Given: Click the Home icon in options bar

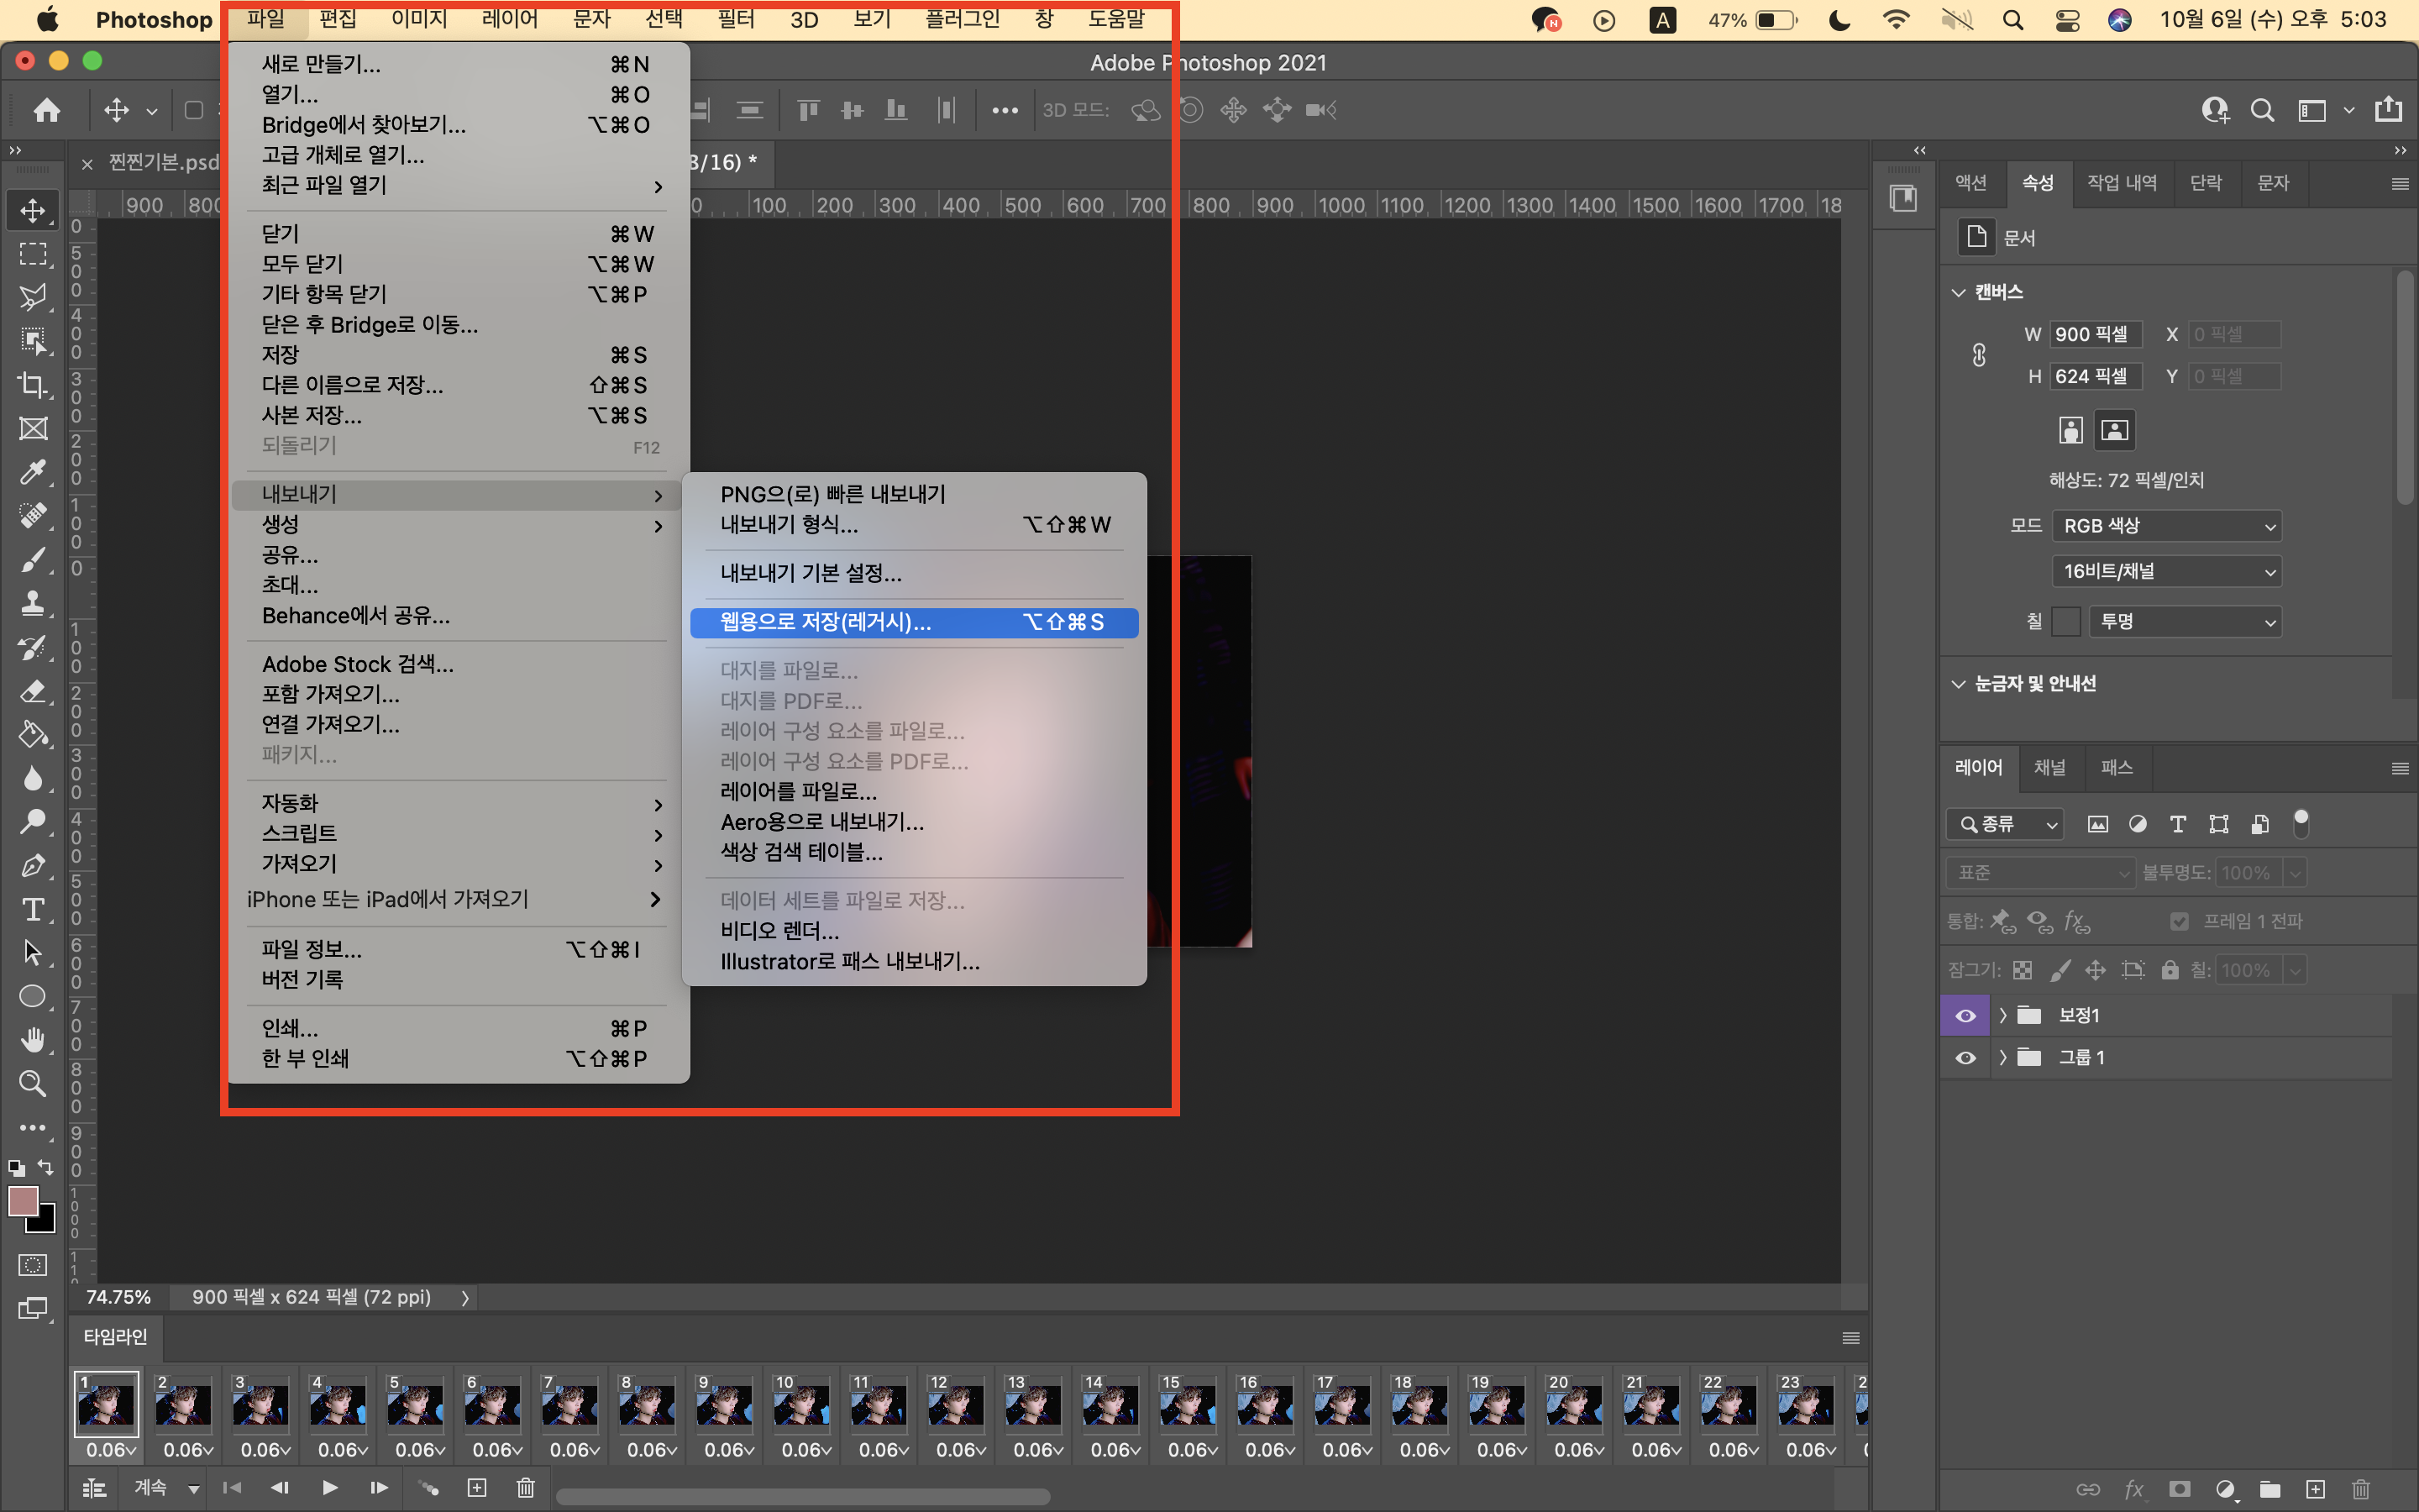Looking at the screenshot, I should [47, 110].
